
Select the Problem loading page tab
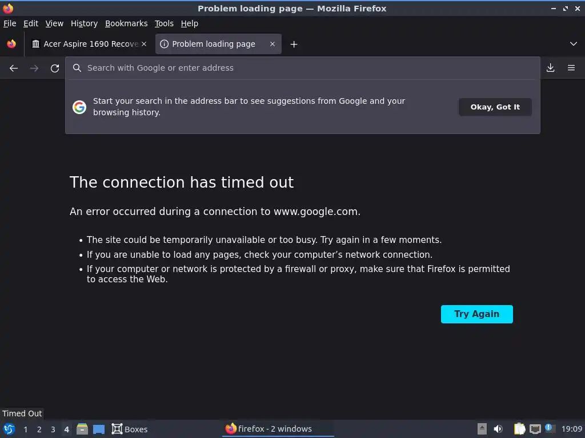pyautogui.click(x=218, y=44)
